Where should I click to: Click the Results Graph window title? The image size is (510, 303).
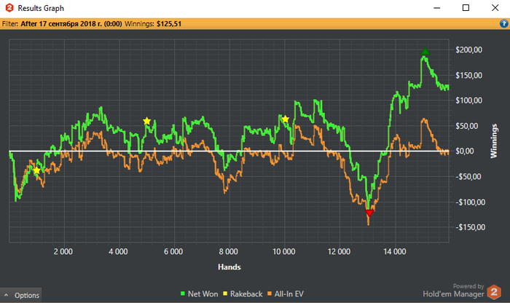41,8
